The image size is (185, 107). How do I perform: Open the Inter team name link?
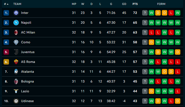[25, 13]
